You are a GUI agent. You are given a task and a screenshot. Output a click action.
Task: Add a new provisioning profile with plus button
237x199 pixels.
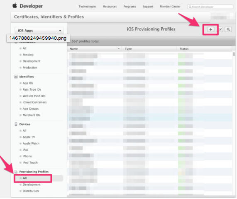210,29
